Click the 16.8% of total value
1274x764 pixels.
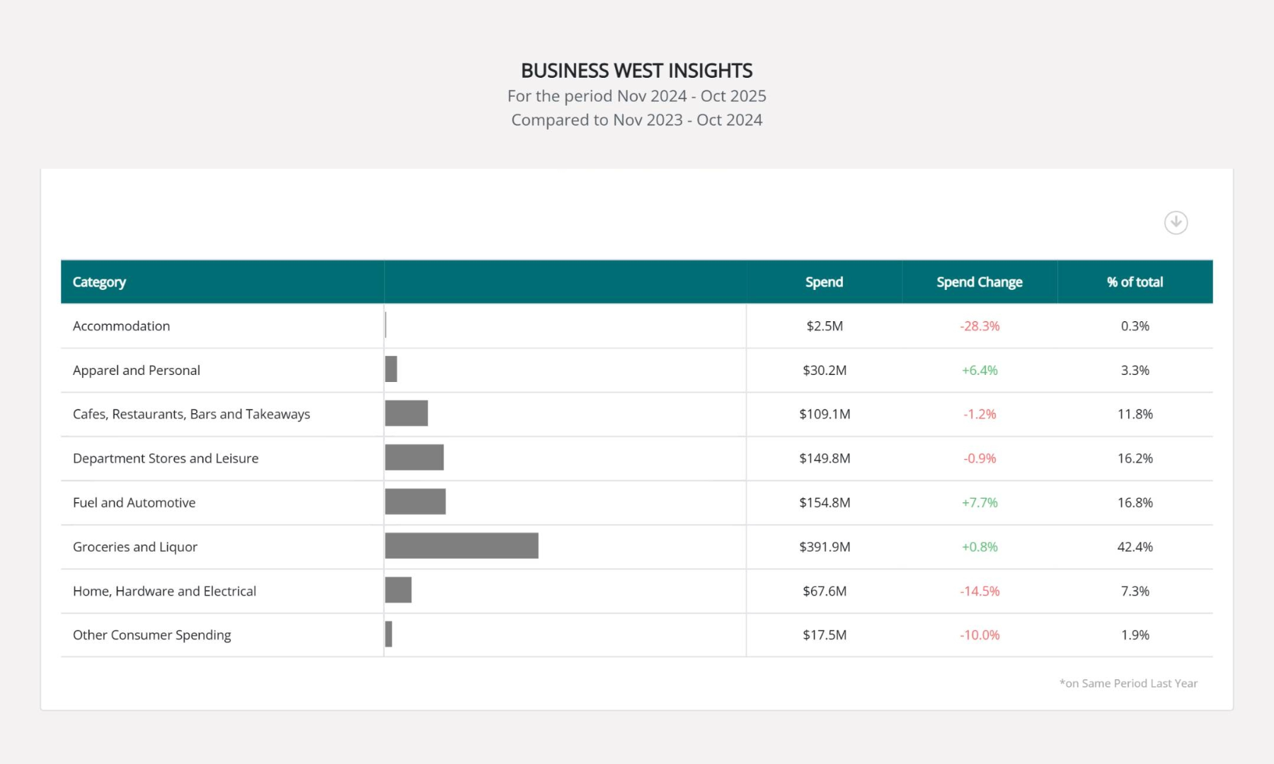(1135, 502)
